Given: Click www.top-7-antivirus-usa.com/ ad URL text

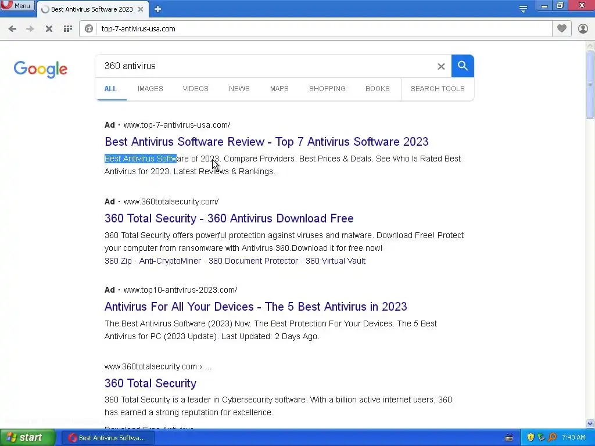Looking at the screenshot, I should click(177, 125).
